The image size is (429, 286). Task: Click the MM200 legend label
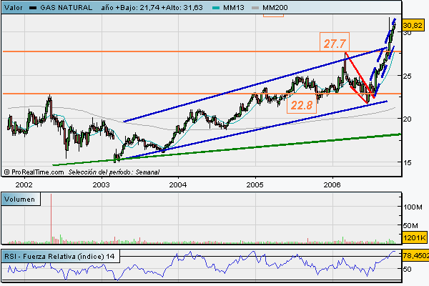coord(275,8)
